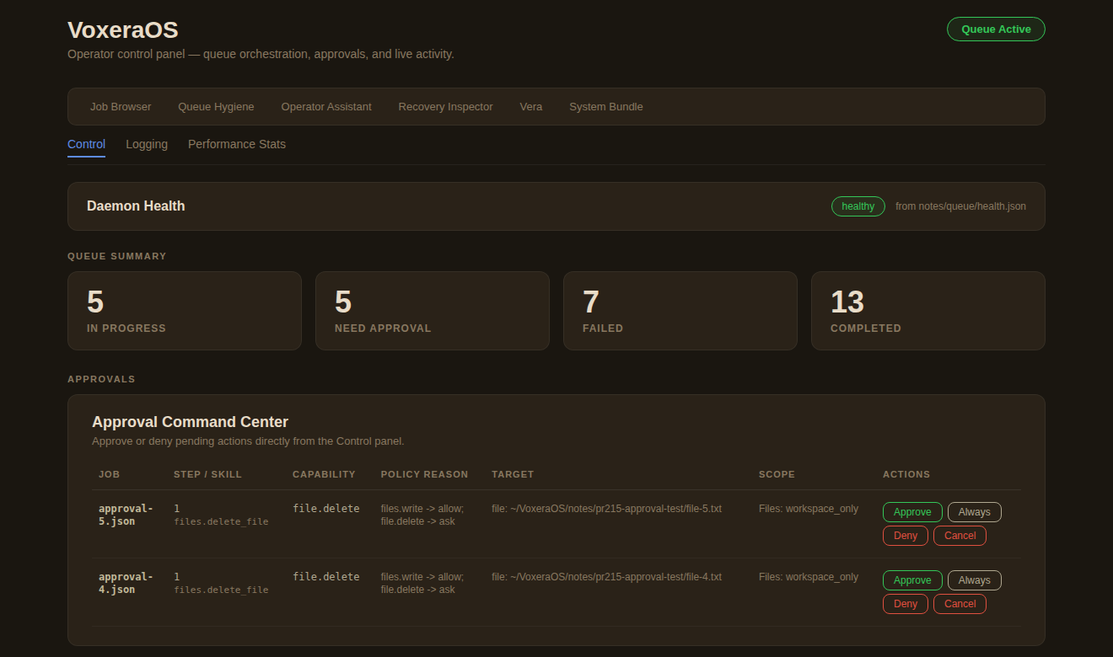Viewport: 1113px width, 657px height.
Task: Click the healthy daemon badge
Action: click(858, 206)
